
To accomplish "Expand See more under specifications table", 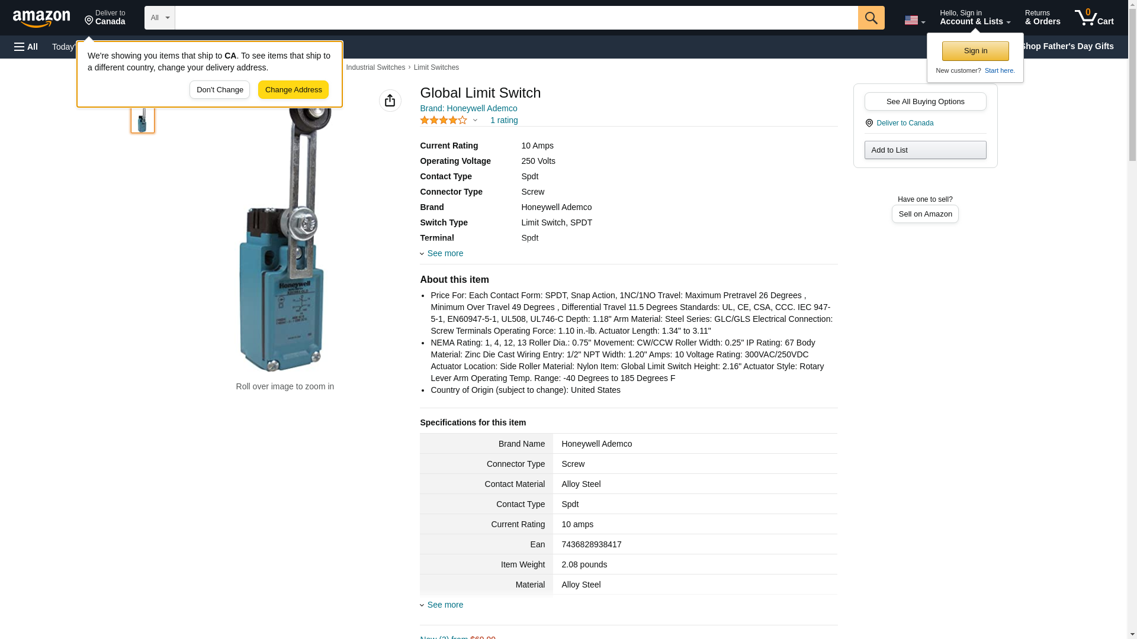I will tap(445, 605).
